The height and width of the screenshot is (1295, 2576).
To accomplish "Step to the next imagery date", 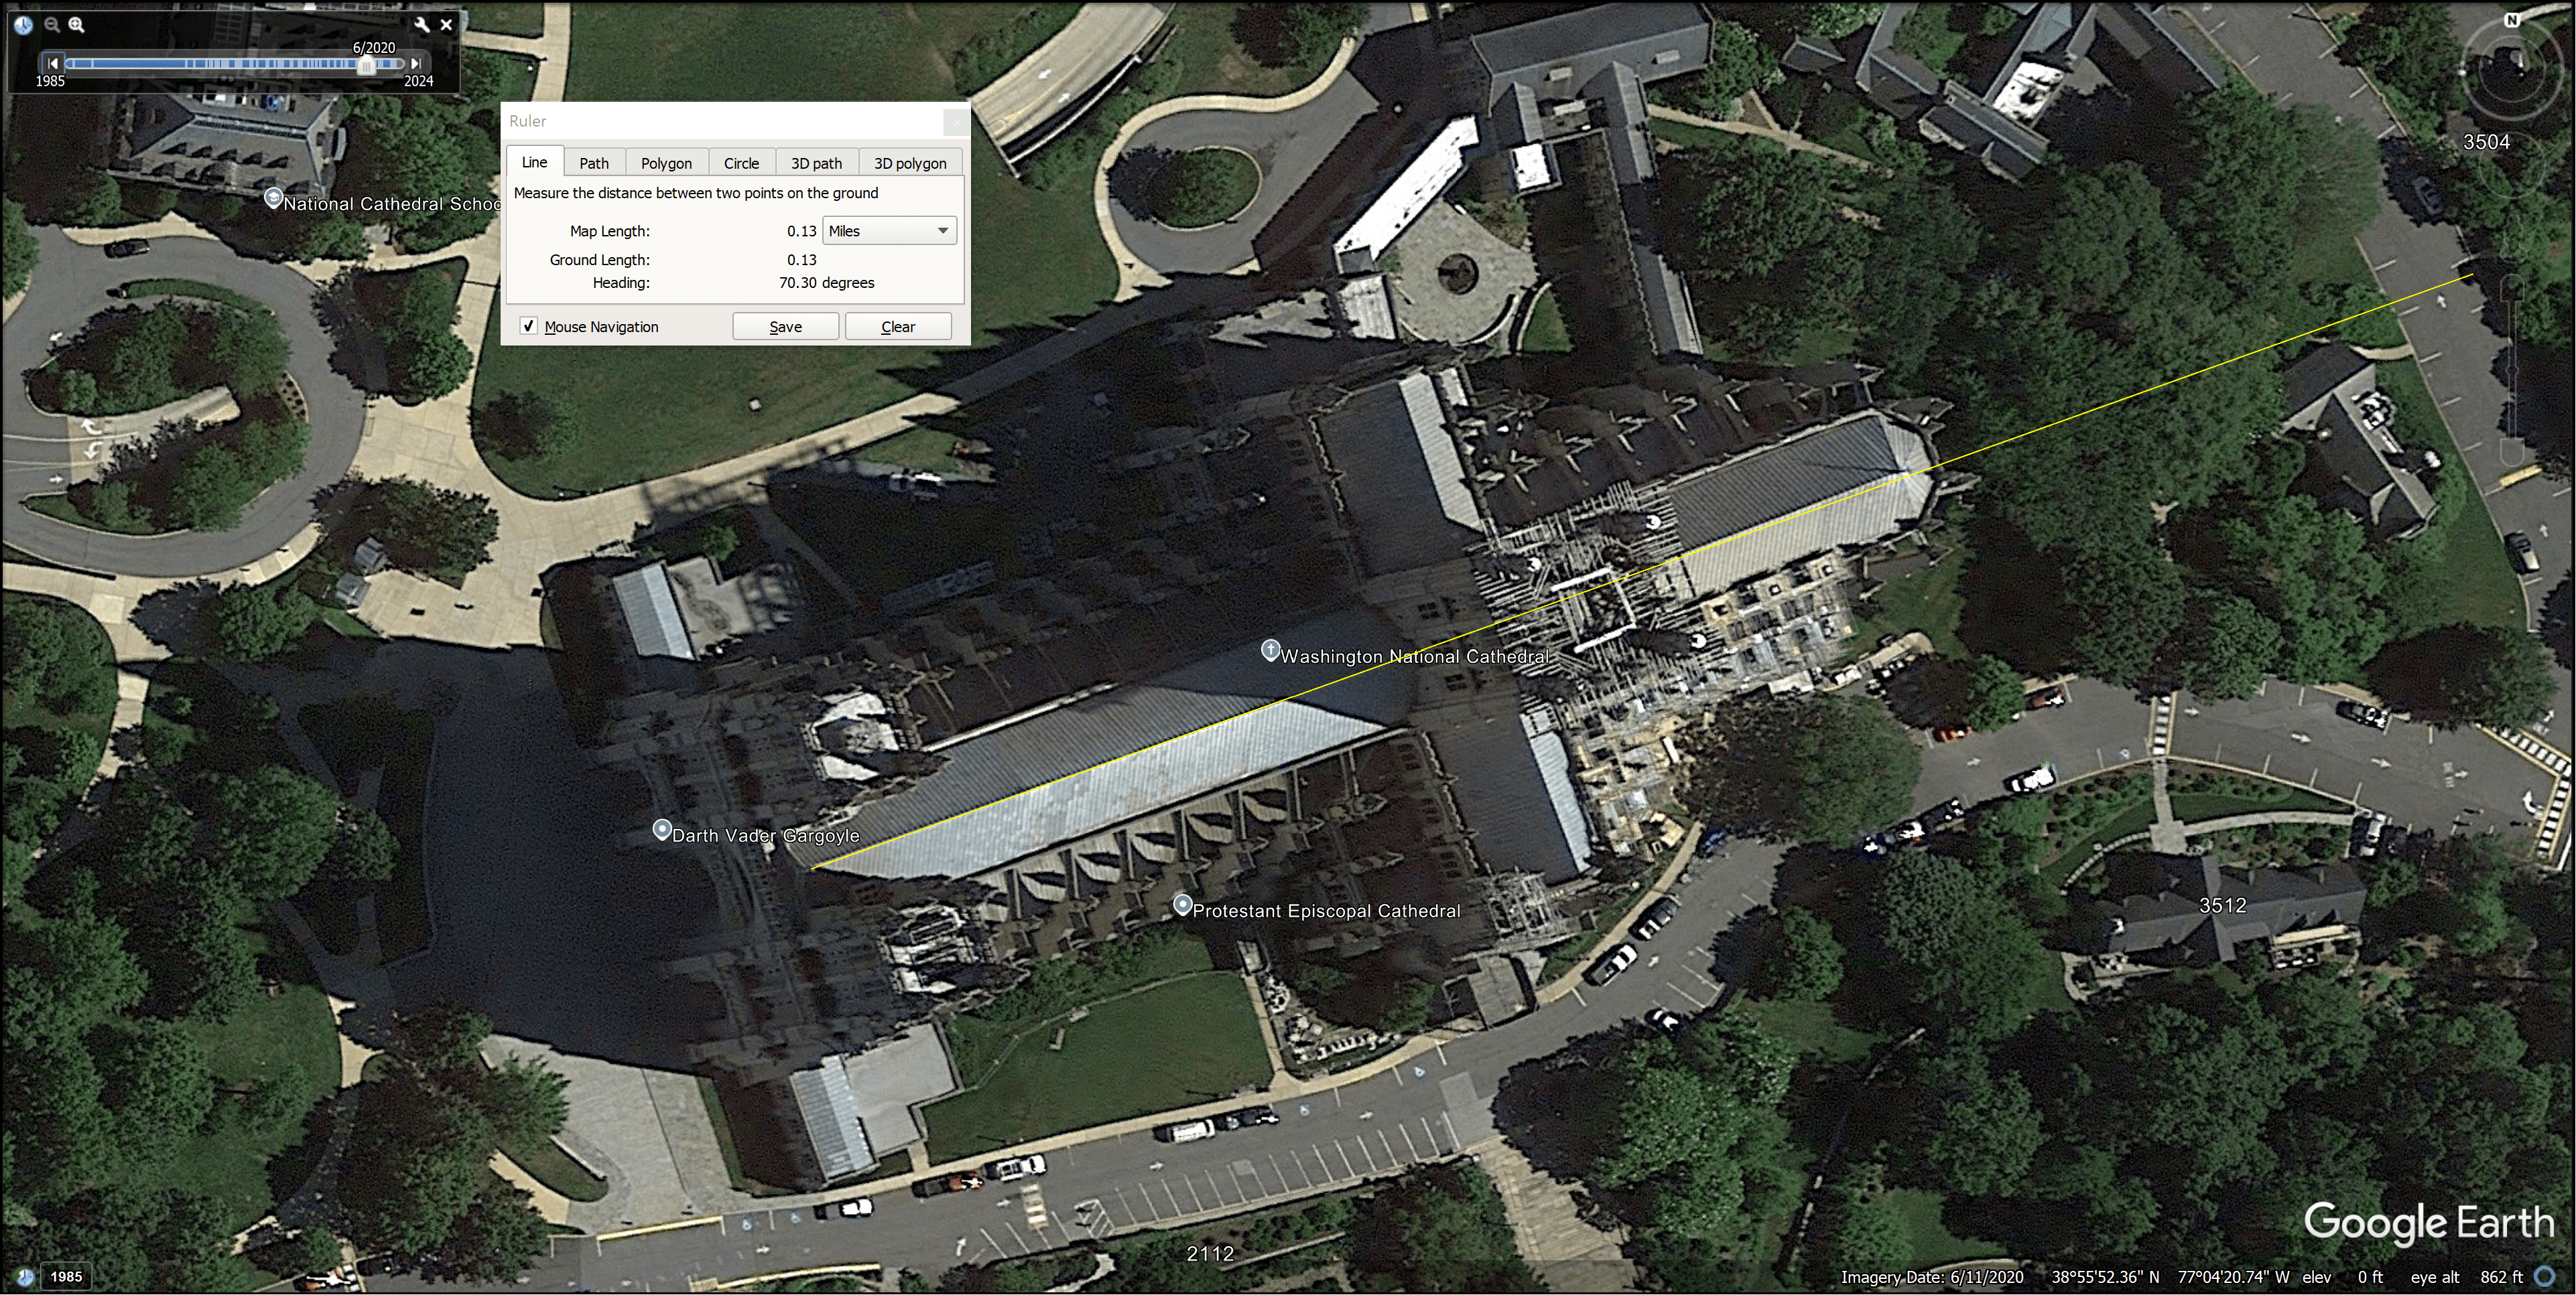I will click(416, 64).
